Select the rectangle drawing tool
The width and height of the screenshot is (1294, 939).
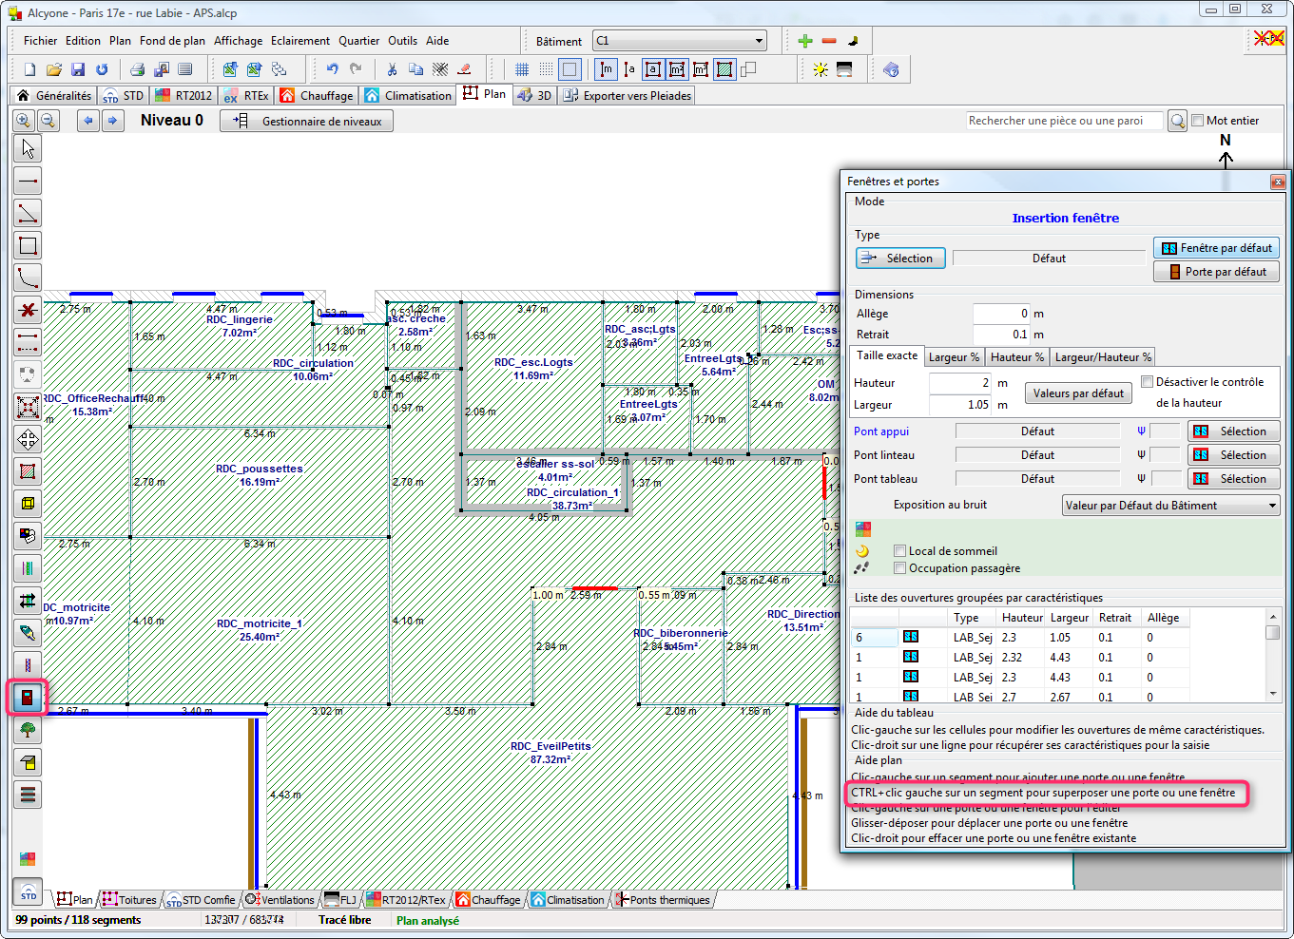[x=28, y=246]
